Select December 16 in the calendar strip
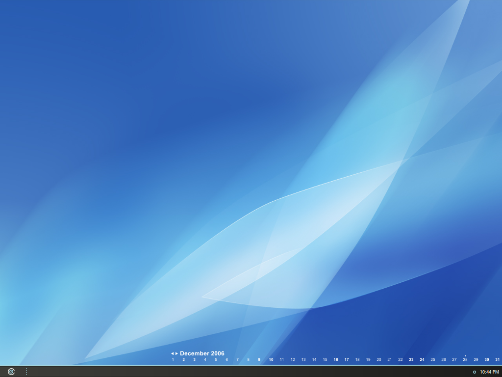This screenshot has height=377, width=502. 335,360
